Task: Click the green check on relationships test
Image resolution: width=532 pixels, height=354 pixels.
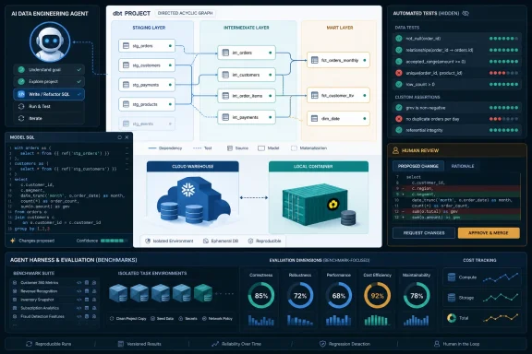Action: (399, 50)
